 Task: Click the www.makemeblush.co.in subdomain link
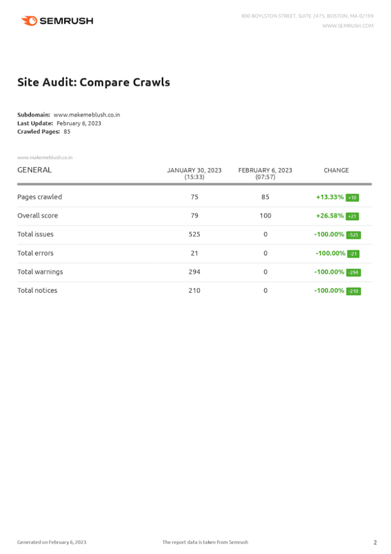coord(87,115)
